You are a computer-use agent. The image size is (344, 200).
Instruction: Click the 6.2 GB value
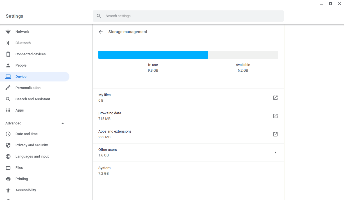[243, 71]
